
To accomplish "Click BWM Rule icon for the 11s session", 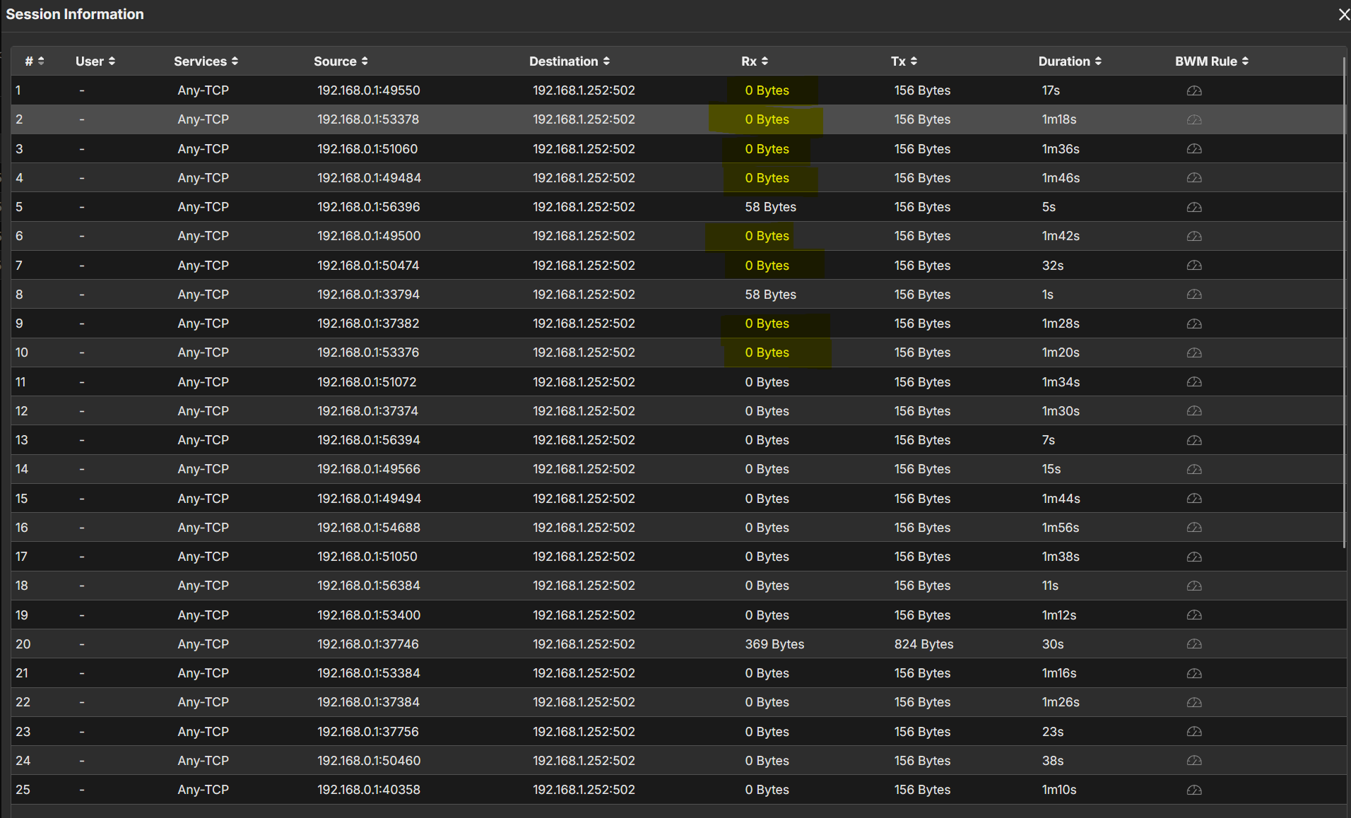I will (1194, 586).
